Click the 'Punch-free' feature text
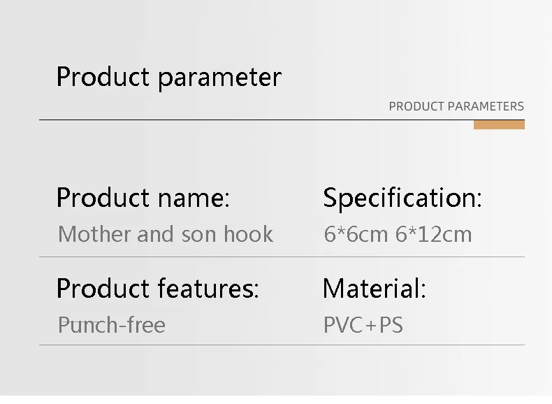The width and height of the screenshot is (552, 404). (112, 325)
